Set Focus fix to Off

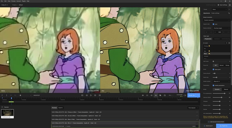(216, 65)
